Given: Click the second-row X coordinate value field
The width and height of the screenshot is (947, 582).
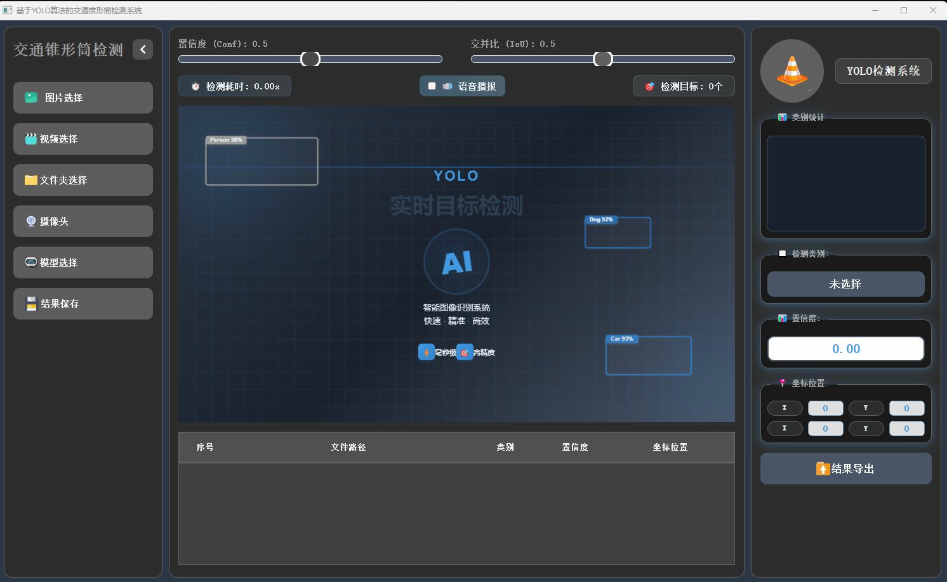Looking at the screenshot, I should [x=825, y=429].
